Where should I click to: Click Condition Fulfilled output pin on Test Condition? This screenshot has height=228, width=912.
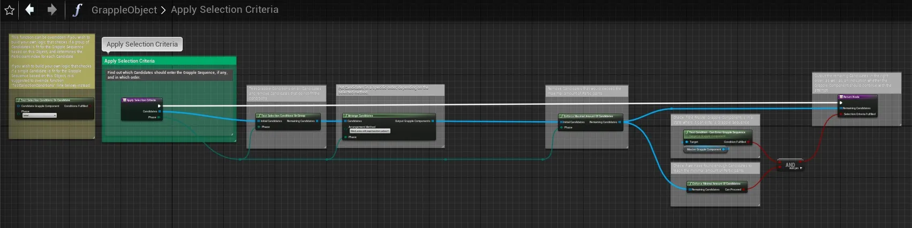(x=749, y=142)
